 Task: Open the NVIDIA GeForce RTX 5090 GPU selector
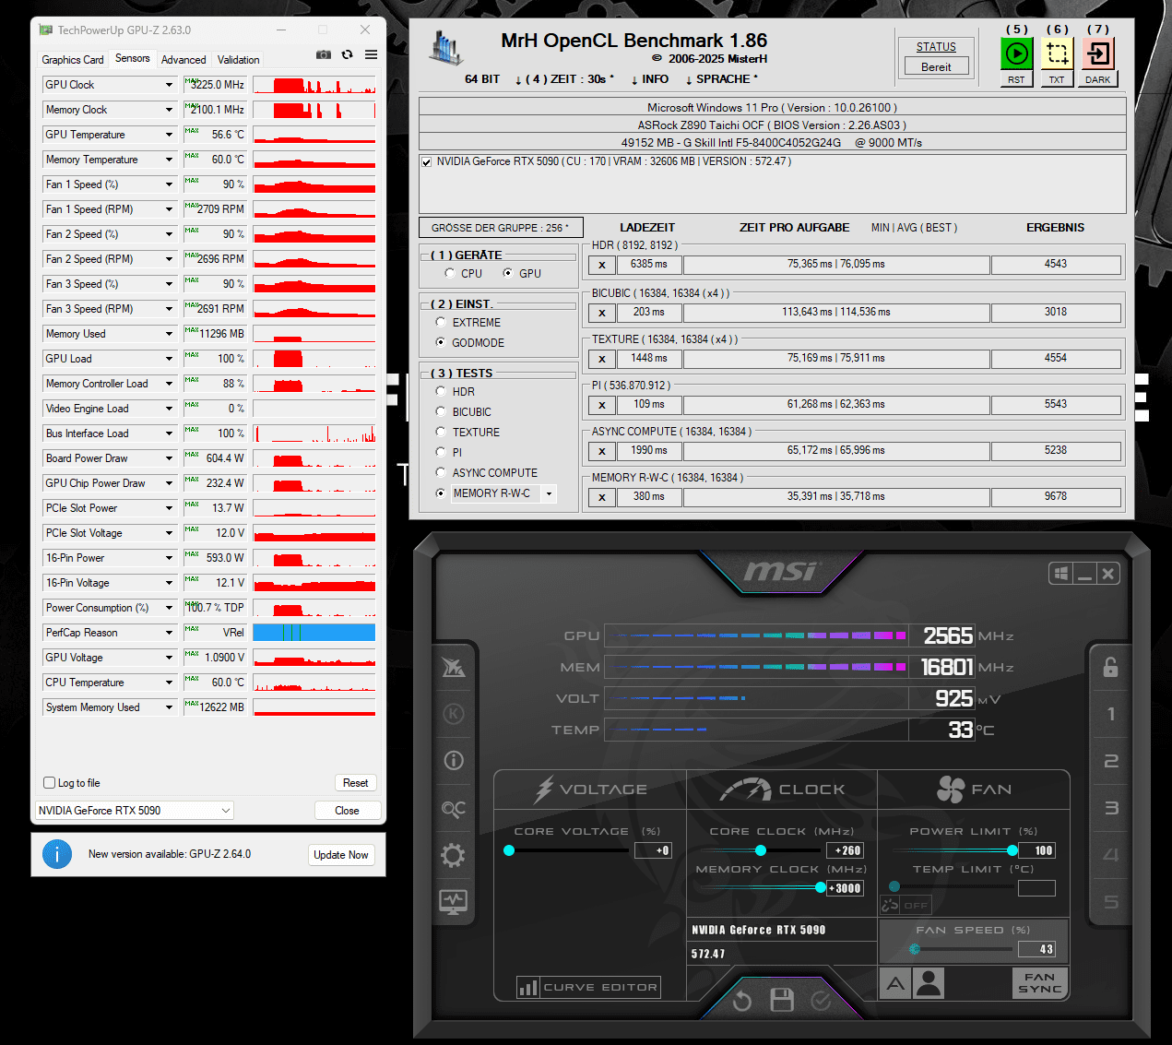pos(135,811)
